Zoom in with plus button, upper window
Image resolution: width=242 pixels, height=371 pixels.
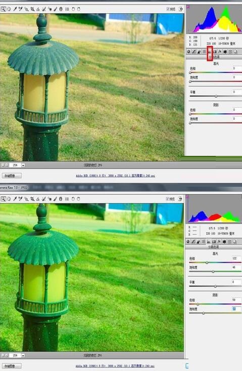[x=7, y=165]
